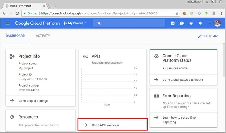Click the project selector dots icon
Screen dimensions: 226x133
click(65, 23)
